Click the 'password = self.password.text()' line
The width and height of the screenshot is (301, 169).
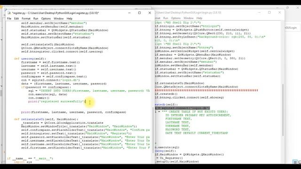pos(48,73)
